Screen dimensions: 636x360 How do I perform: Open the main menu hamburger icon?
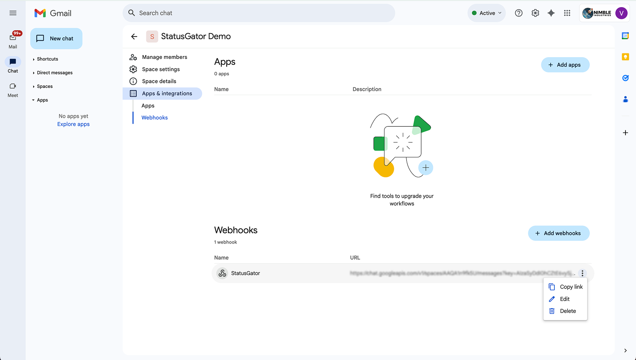coord(13,13)
